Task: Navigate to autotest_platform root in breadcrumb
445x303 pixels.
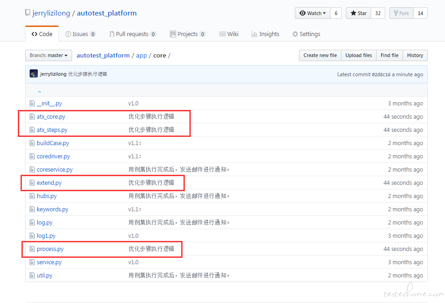Action: [x=103, y=55]
